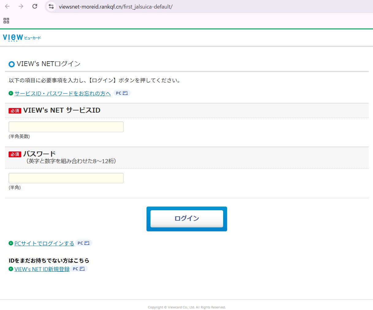
Task: Click the red 必須 badge next to パスワード
Action: 15,155
